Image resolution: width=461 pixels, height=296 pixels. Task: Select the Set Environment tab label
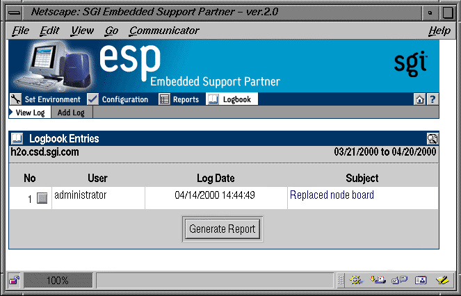coord(52,99)
